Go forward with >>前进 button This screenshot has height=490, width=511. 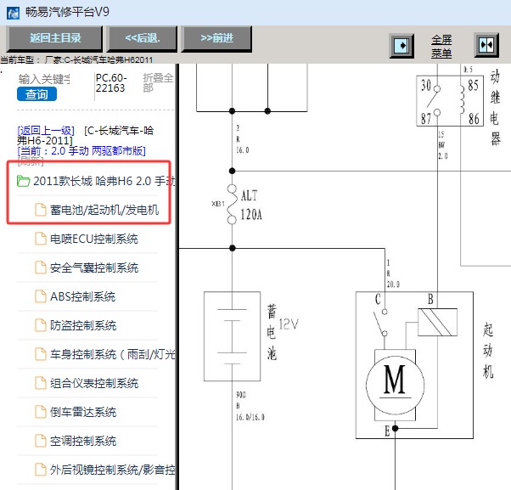pos(216,38)
